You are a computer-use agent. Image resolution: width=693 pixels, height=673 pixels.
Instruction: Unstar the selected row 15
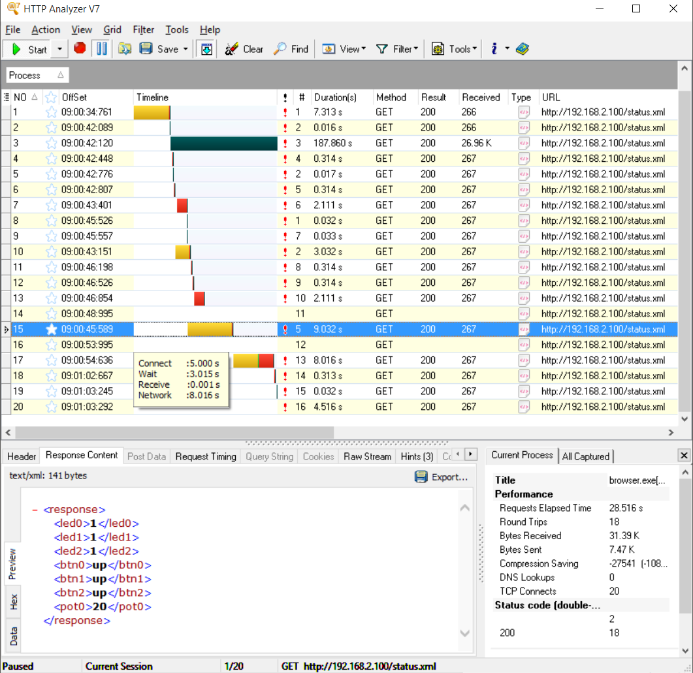51,330
